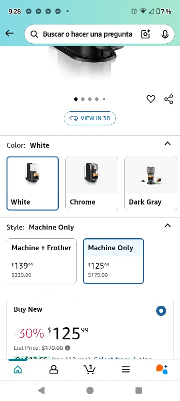Open the Rufus AI assistant chat icon
Screen dimensions: 180x401
coord(161,369)
